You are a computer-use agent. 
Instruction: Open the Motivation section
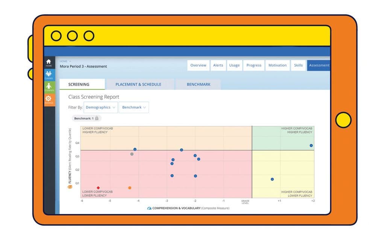(277, 65)
